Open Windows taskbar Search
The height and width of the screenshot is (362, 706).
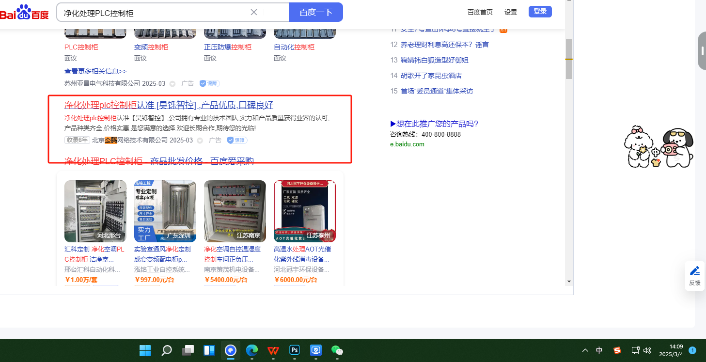click(x=166, y=350)
